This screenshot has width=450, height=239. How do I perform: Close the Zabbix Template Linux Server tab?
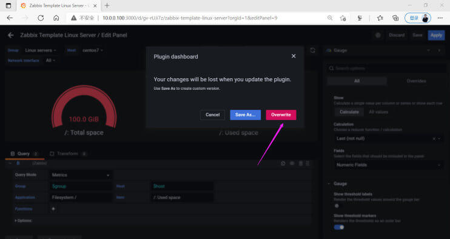(x=95, y=5)
